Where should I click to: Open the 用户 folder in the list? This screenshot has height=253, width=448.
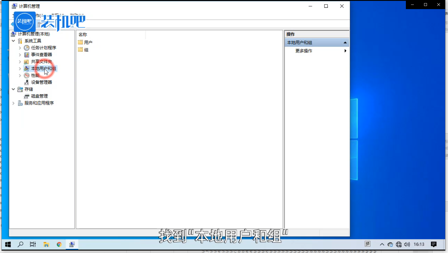88,42
